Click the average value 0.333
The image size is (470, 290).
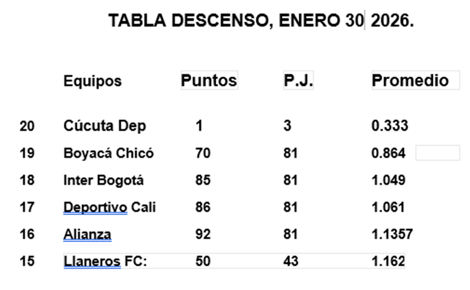(389, 126)
